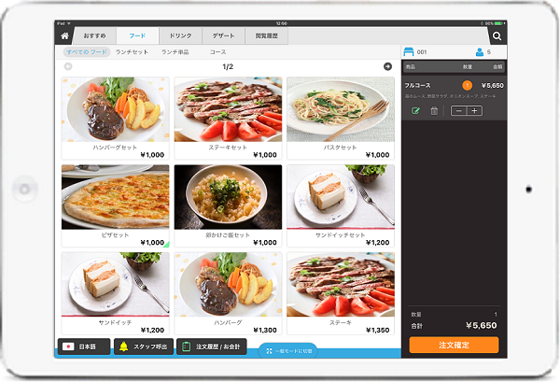The width and height of the screenshot is (560, 382).
Task: Edit the フルコース order item
Action: tap(415, 111)
